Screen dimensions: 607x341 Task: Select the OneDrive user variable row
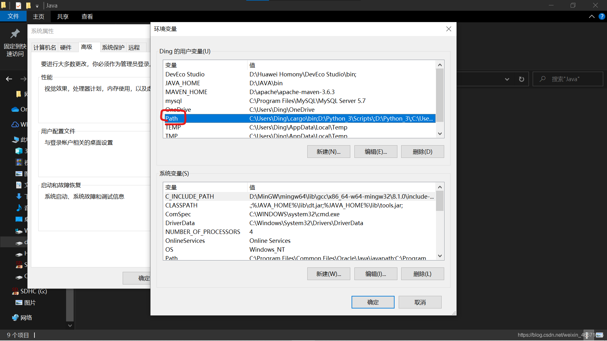coord(299,110)
